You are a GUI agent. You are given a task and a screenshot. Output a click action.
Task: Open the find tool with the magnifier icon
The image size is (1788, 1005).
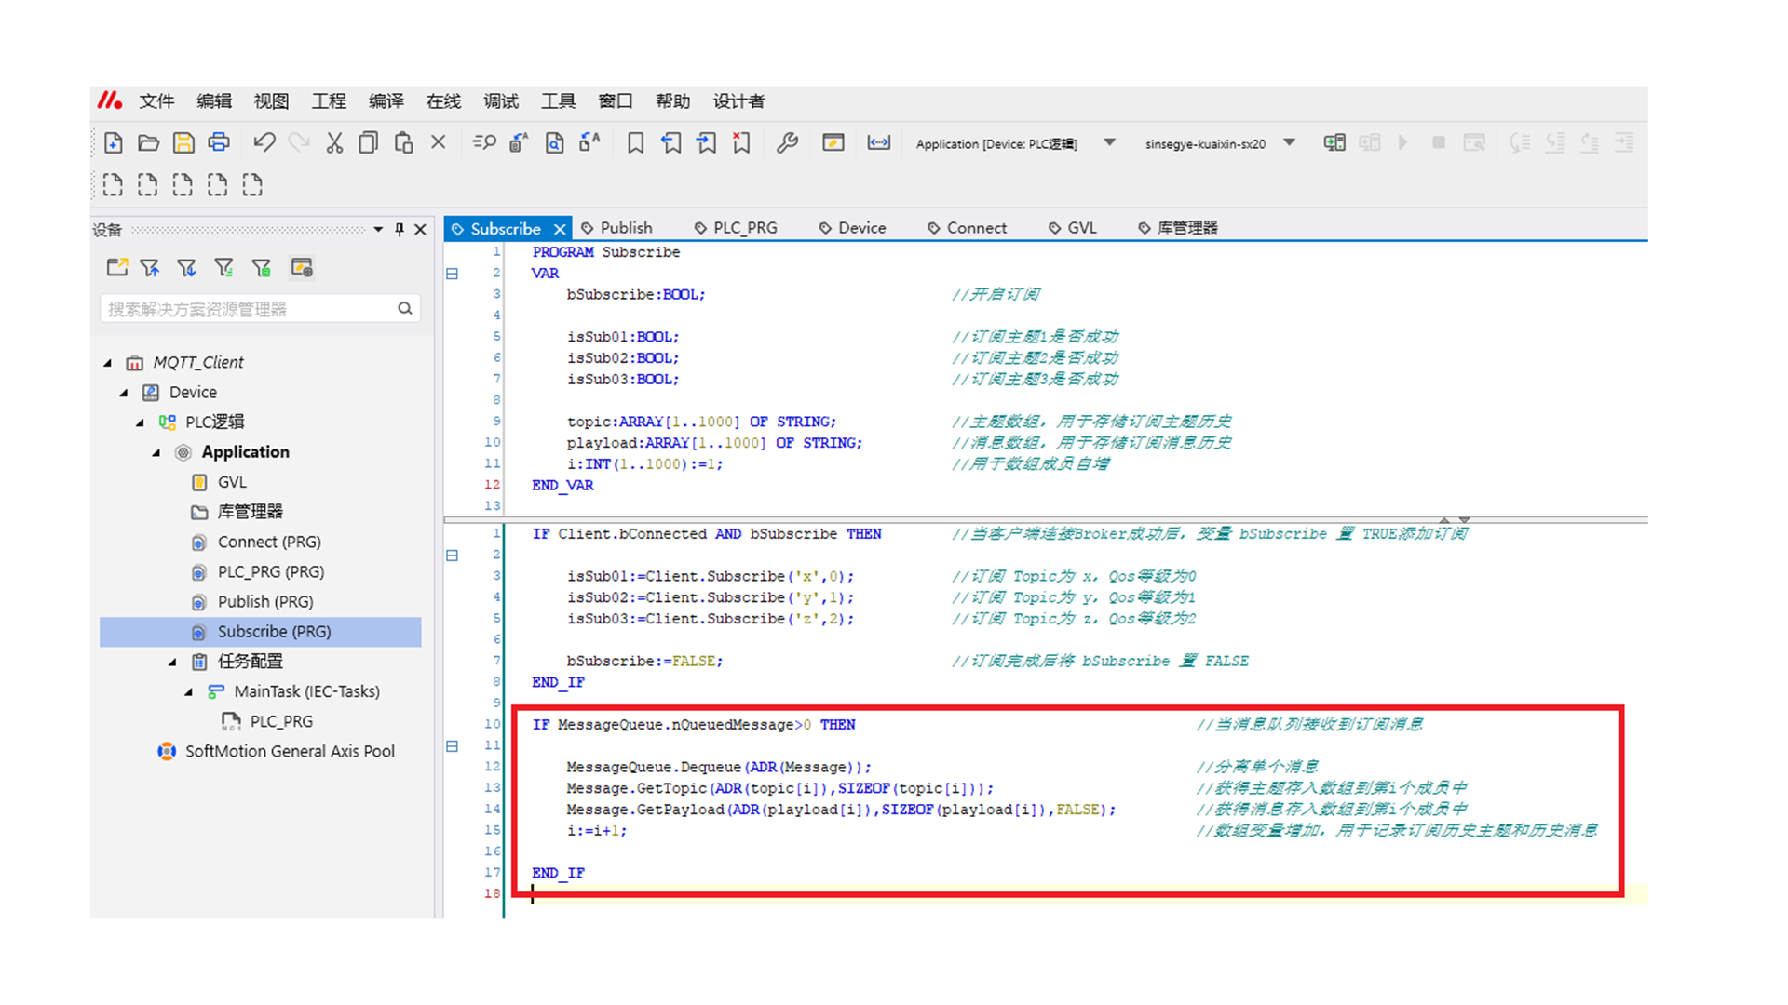[x=484, y=142]
